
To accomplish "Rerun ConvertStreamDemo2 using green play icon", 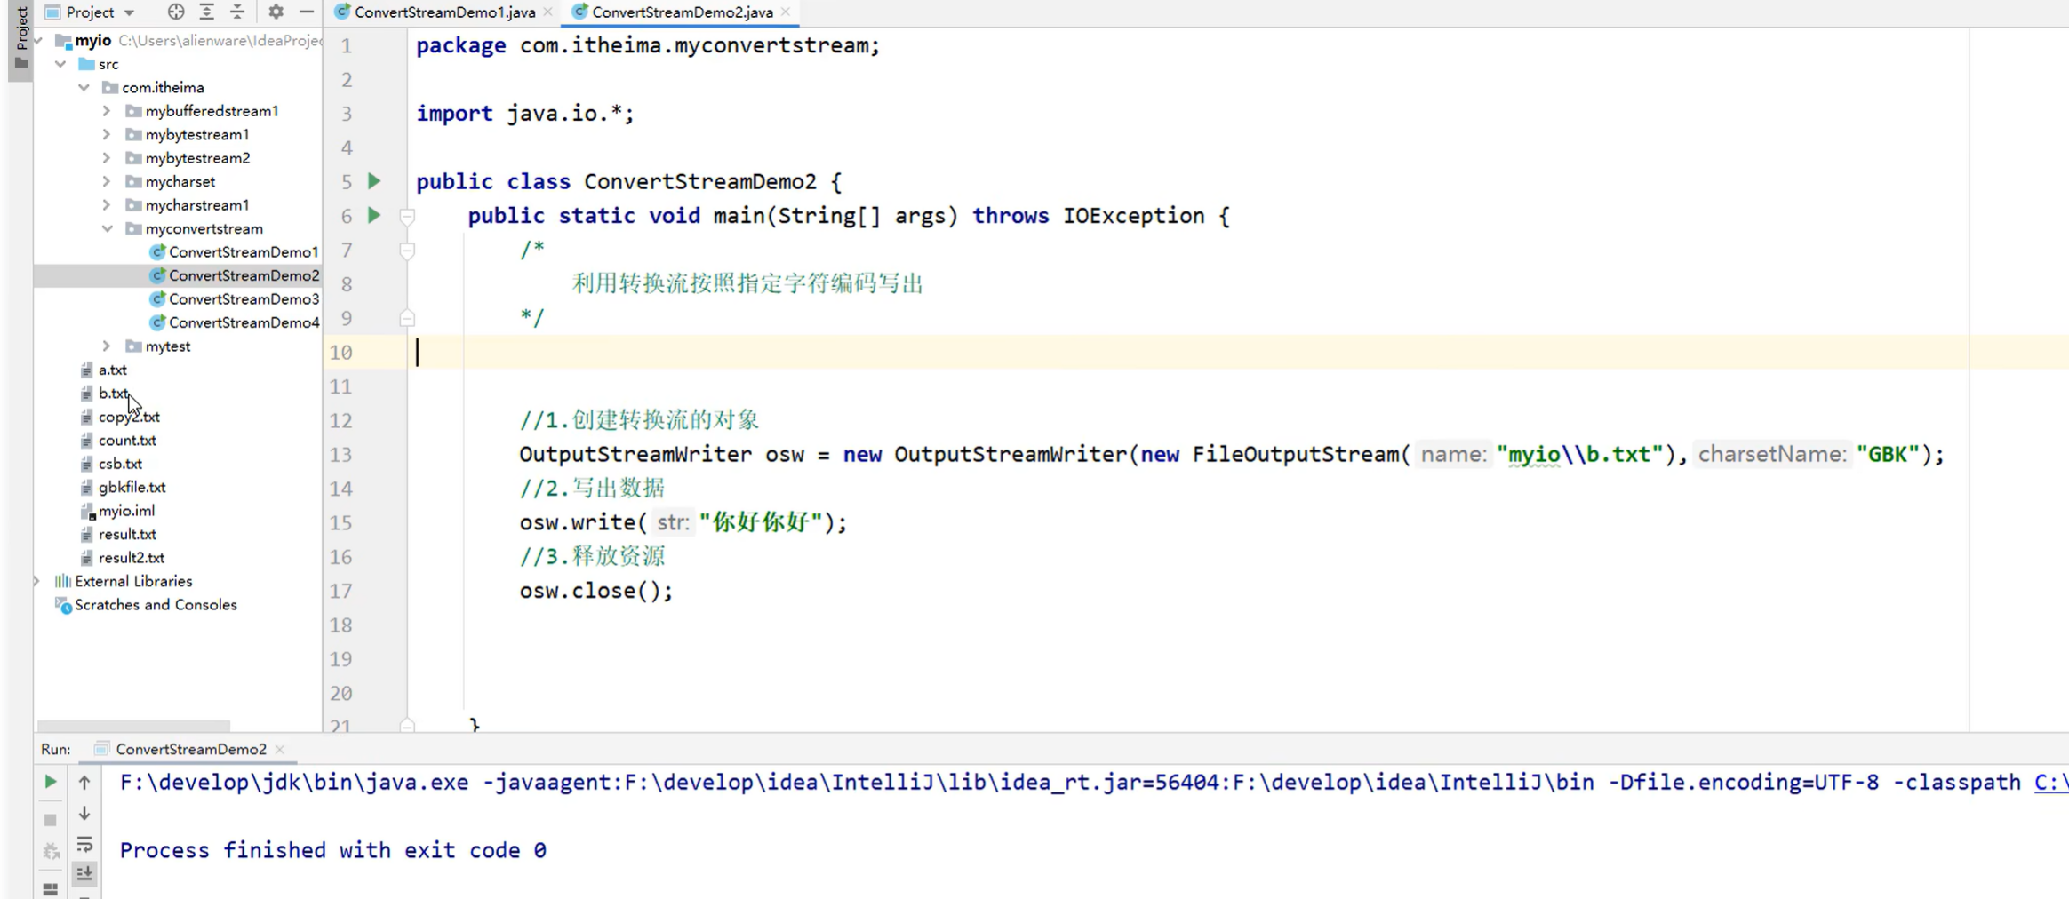I will coord(50,782).
